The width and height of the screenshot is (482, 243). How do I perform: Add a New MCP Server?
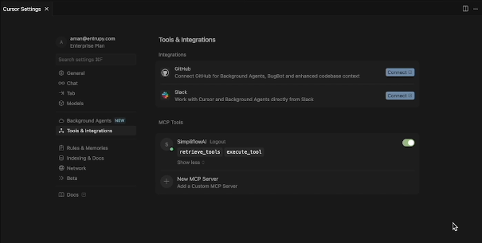[287, 182]
